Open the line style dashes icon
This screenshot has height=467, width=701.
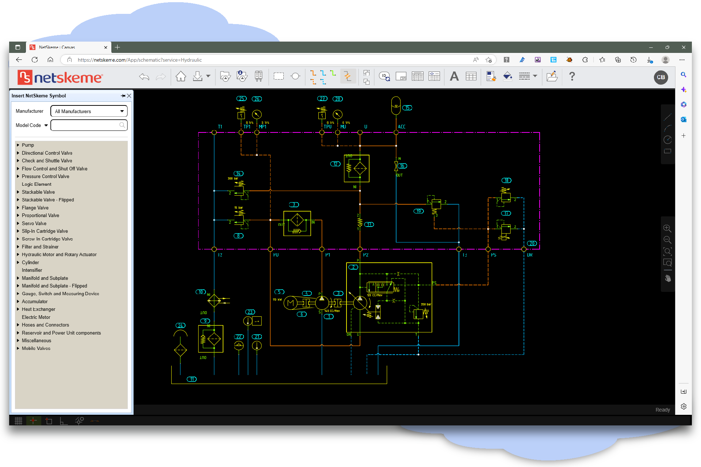[x=524, y=76]
